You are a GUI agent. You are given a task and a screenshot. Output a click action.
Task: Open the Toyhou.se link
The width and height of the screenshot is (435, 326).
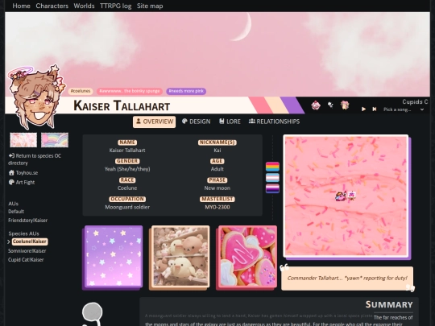(x=27, y=173)
